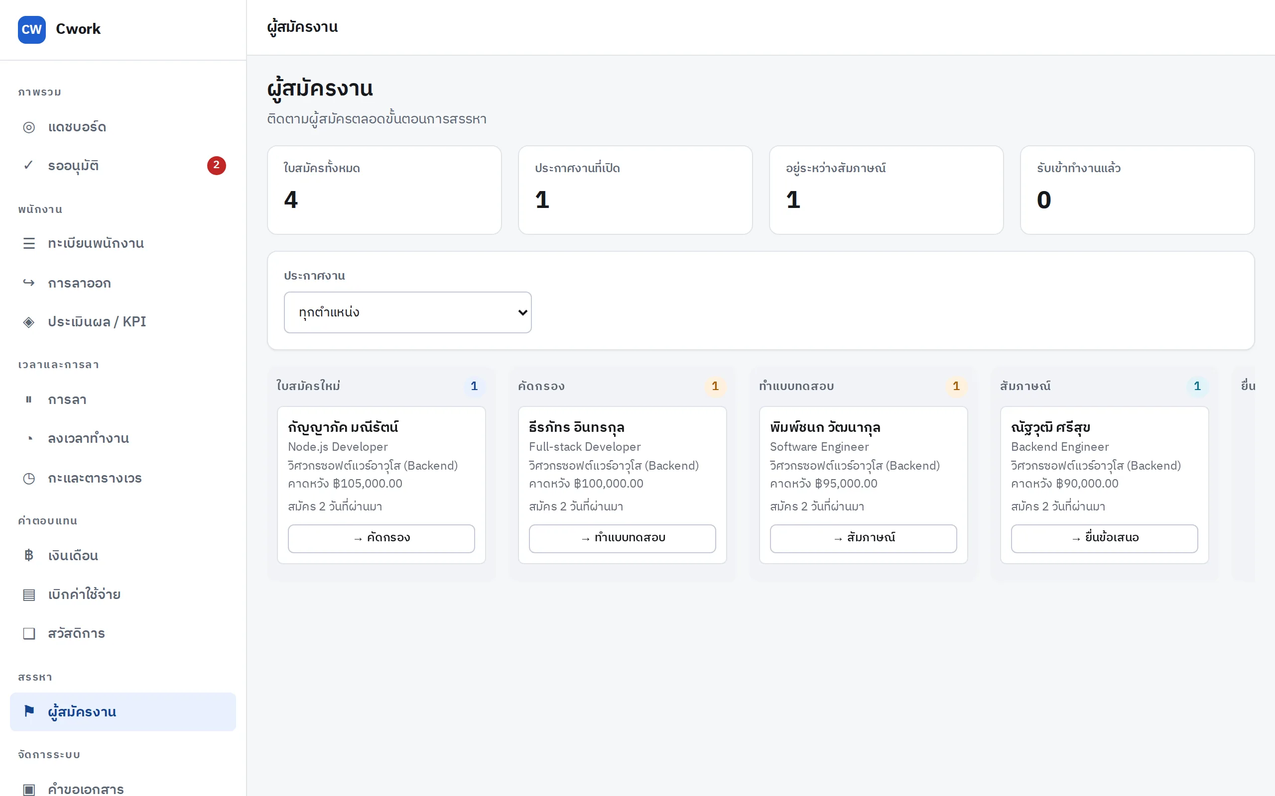Click the ผู้สมัครงาน flag icon
This screenshot has width=1275, height=796.
[29, 711]
